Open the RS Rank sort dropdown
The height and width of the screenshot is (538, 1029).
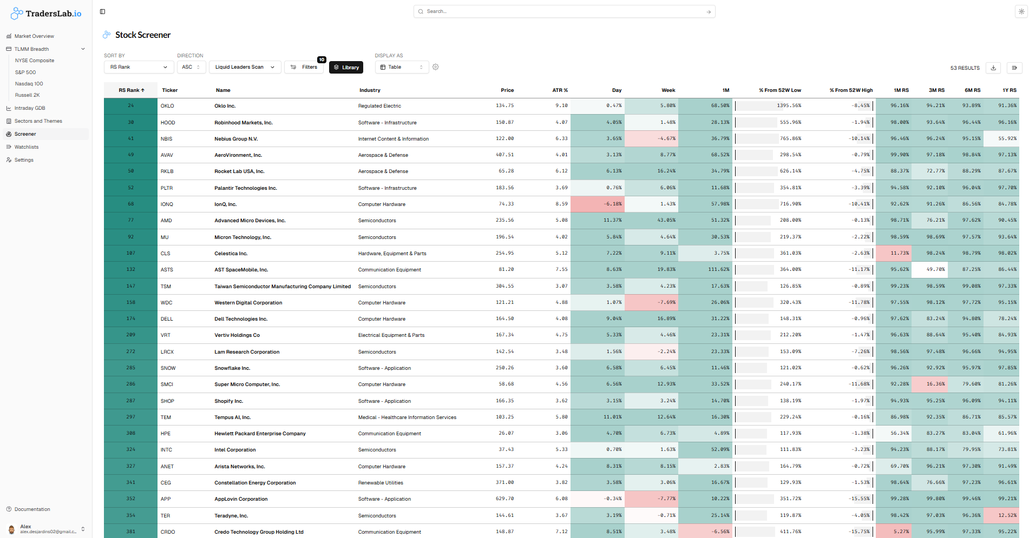[139, 67]
